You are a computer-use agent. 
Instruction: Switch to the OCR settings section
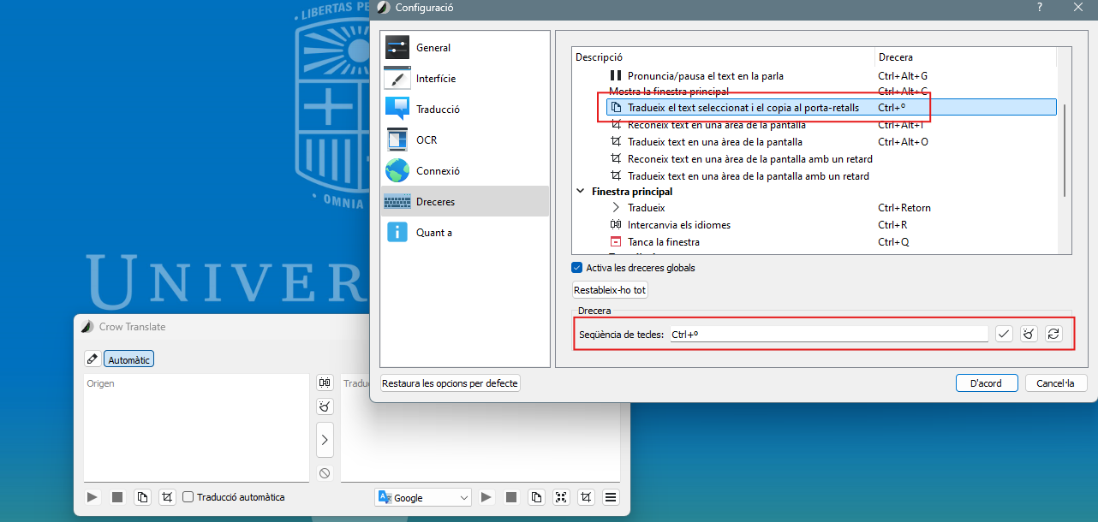pyautogui.click(x=427, y=140)
